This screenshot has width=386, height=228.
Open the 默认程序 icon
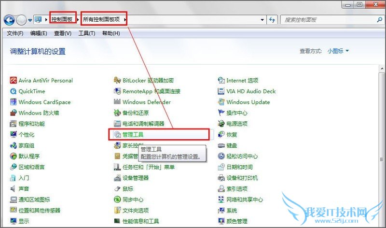pos(14,156)
